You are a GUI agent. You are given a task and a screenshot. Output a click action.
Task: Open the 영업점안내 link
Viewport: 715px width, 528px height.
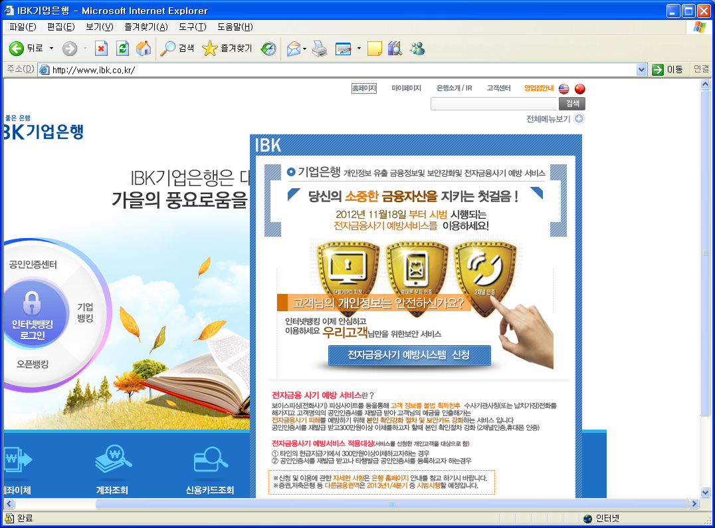539,88
